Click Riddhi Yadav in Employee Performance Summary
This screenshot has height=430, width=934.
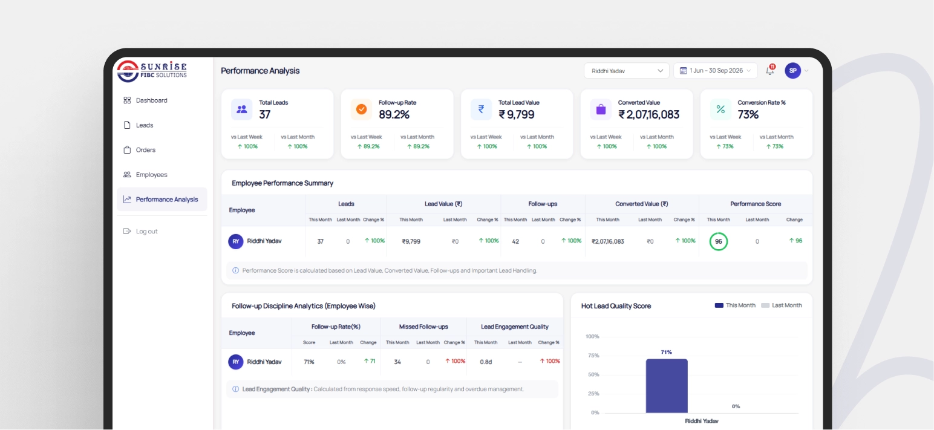click(x=264, y=241)
